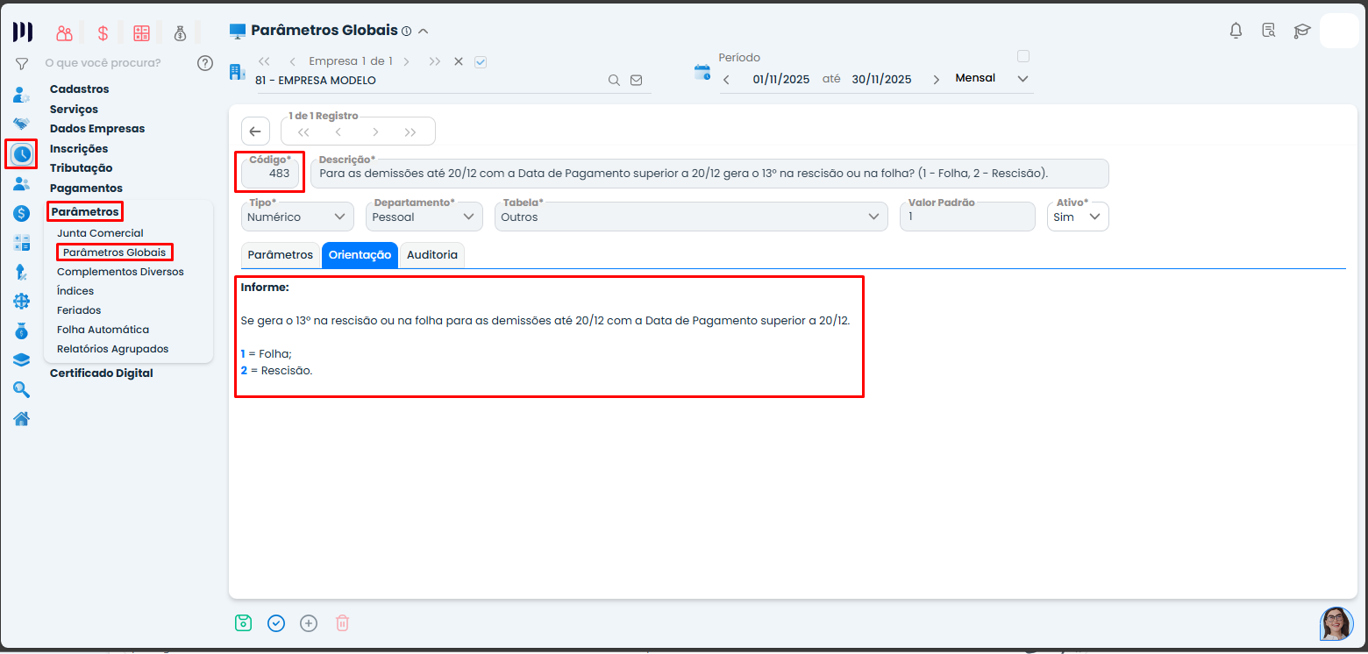Image resolution: width=1368 pixels, height=654 pixels.
Task: Click the user with gear sidebar icon
Action: (22, 95)
